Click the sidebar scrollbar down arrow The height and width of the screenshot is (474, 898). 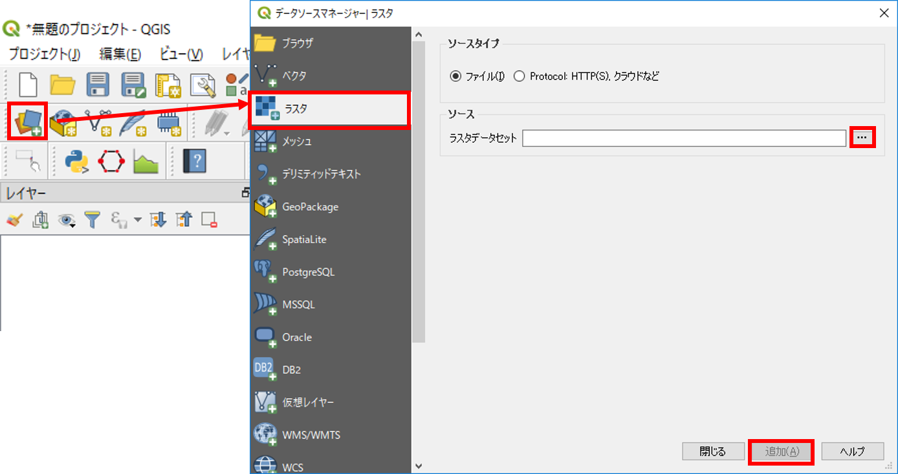coord(418,466)
